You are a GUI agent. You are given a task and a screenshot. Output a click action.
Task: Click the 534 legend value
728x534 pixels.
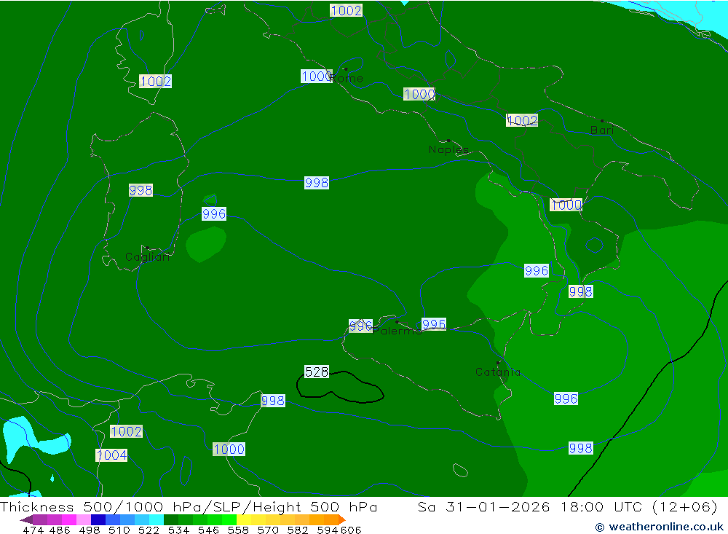[178, 530]
